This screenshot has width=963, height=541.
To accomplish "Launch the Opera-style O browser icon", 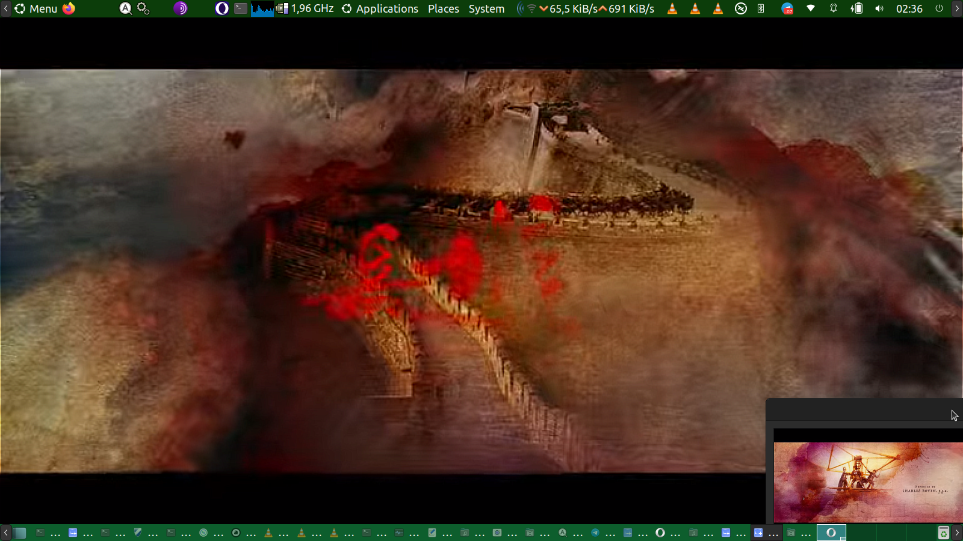I will pos(221,8).
